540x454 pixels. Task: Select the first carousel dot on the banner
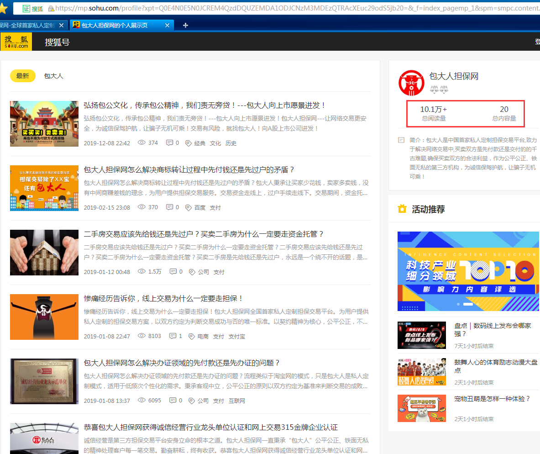(x=458, y=304)
